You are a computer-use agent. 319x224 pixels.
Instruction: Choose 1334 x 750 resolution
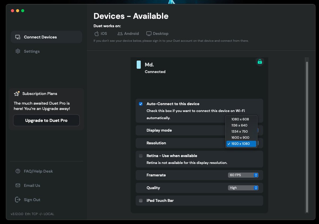(x=241, y=131)
